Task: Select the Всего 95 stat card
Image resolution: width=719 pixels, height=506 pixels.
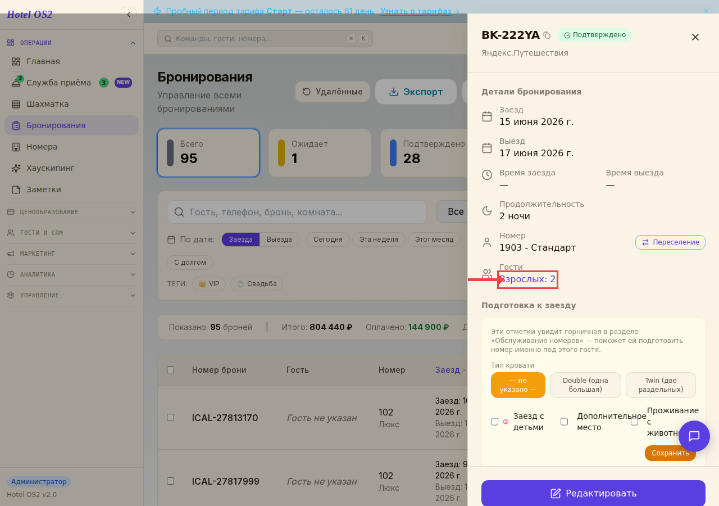Action: coord(208,153)
